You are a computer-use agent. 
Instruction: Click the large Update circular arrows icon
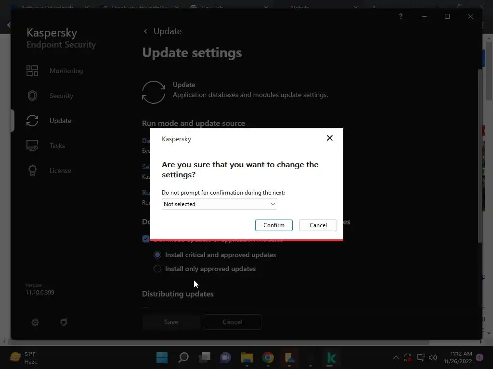click(154, 92)
